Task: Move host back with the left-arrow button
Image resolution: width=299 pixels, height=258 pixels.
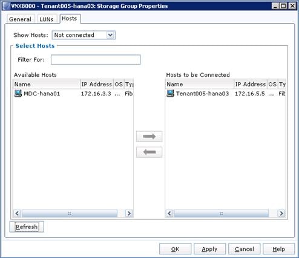Action: pyautogui.click(x=149, y=152)
